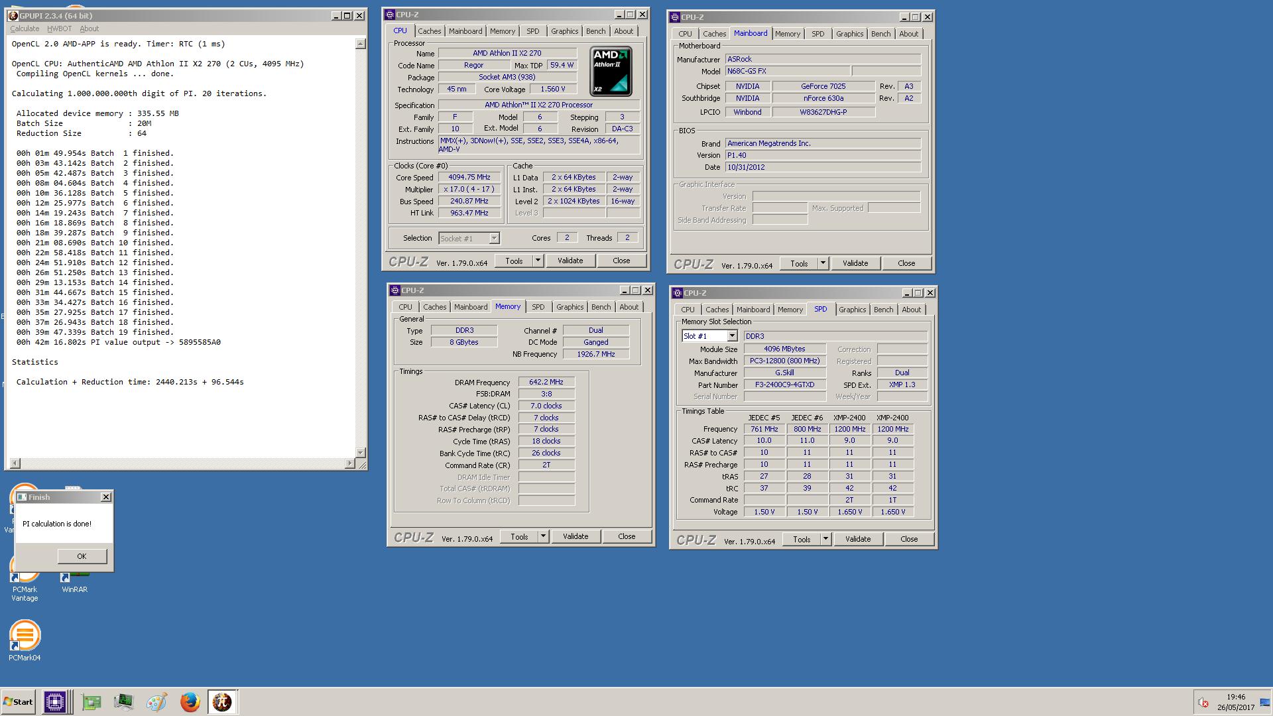This screenshot has width=1273, height=716.
Task: Click the title icon of the CPU-Z Memory window
Action: pyautogui.click(x=395, y=290)
